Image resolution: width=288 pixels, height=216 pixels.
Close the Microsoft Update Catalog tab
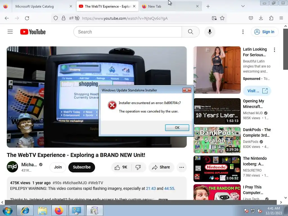coord(71,6)
